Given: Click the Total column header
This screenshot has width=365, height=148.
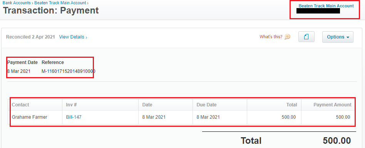Looking at the screenshot, I should pyautogui.click(x=292, y=105).
